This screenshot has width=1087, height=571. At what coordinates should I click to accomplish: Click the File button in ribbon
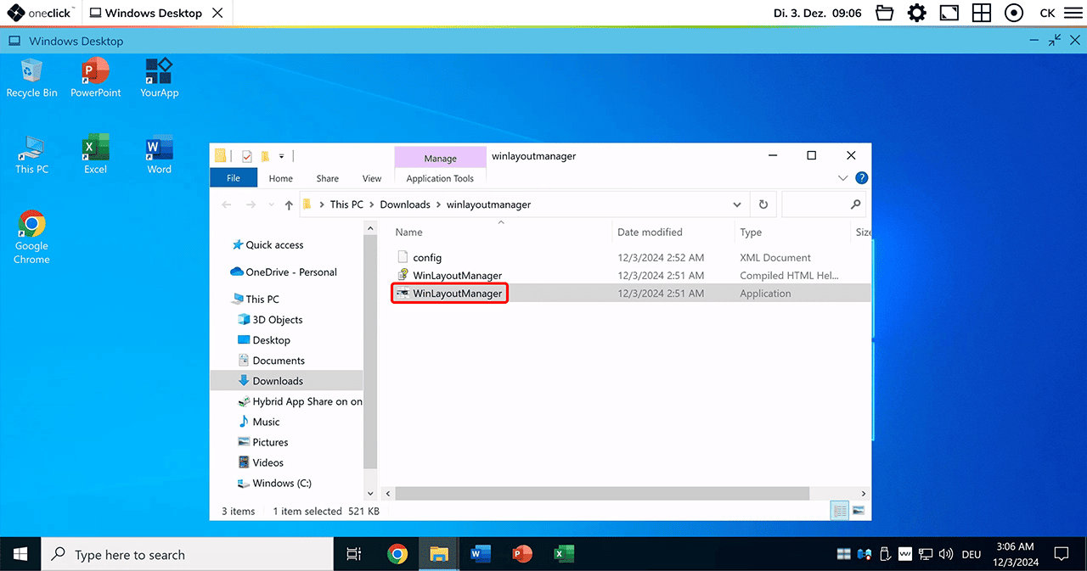tap(233, 178)
